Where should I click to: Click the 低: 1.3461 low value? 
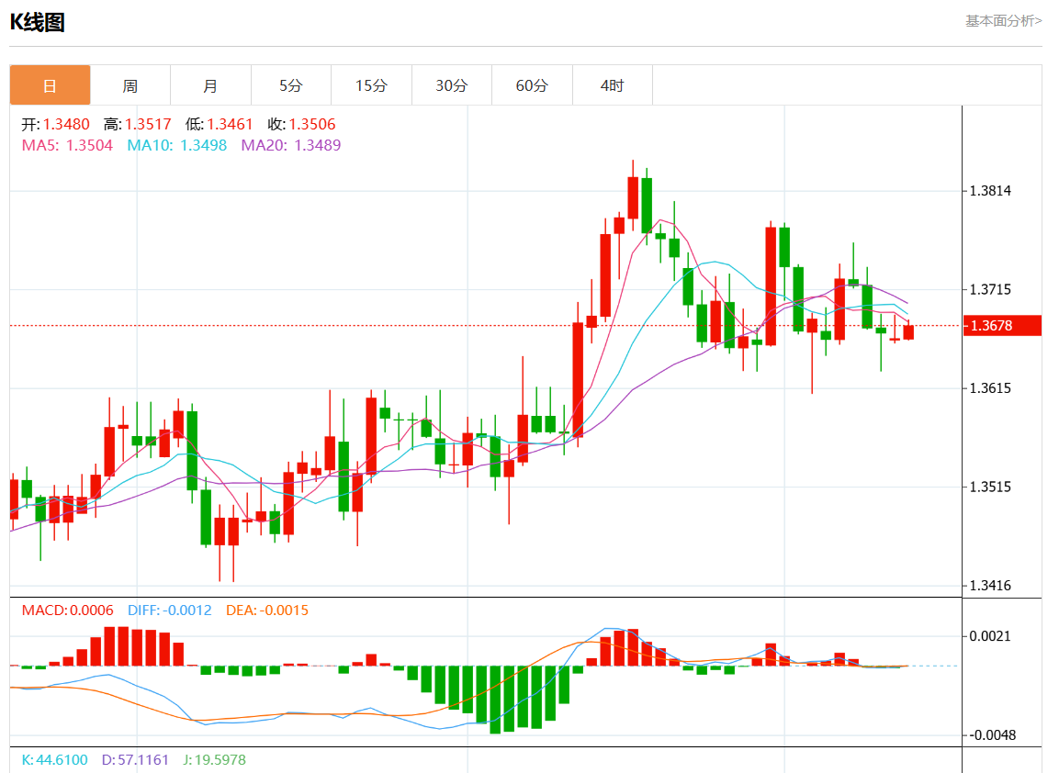[x=219, y=124]
